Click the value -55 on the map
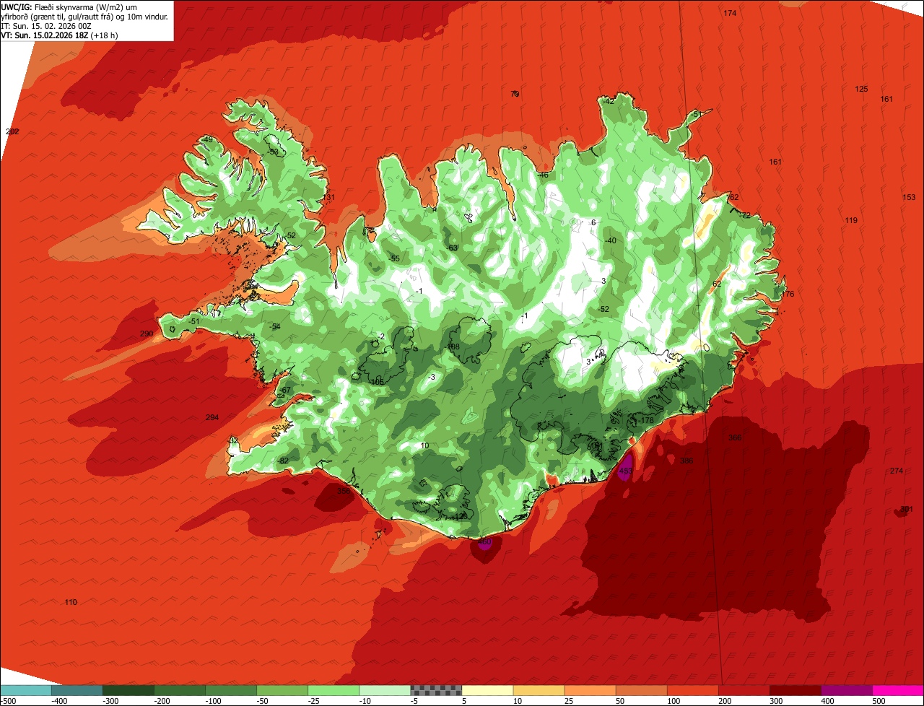The image size is (924, 706). tap(394, 258)
